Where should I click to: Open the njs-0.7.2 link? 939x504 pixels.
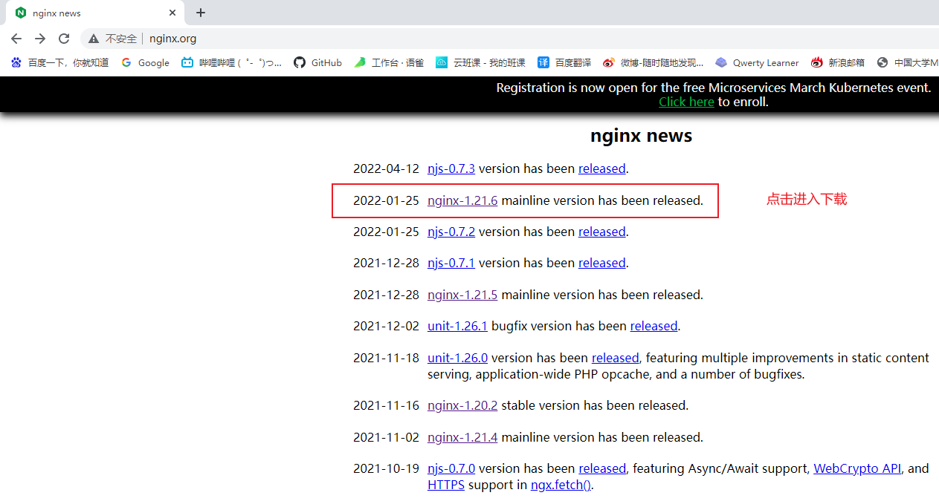(451, 232)
